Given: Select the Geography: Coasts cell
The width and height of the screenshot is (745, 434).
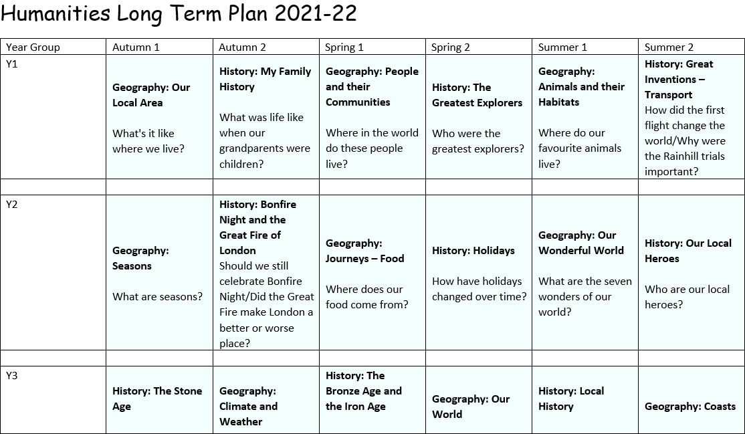Looking at the screenshot, I should (x=689, y=406).
